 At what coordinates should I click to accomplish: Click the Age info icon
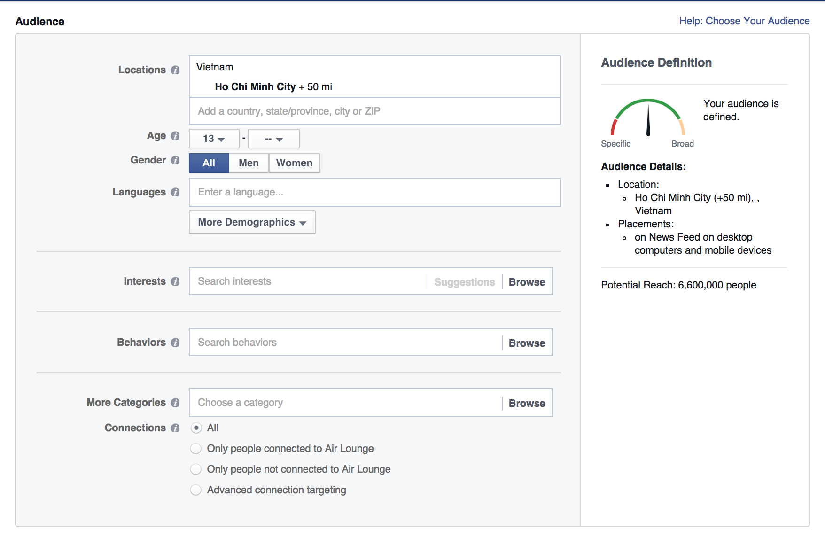point(175,136)
